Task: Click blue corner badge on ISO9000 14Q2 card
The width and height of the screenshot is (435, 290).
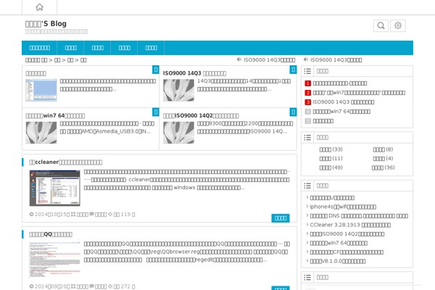Action: point(293,112)
